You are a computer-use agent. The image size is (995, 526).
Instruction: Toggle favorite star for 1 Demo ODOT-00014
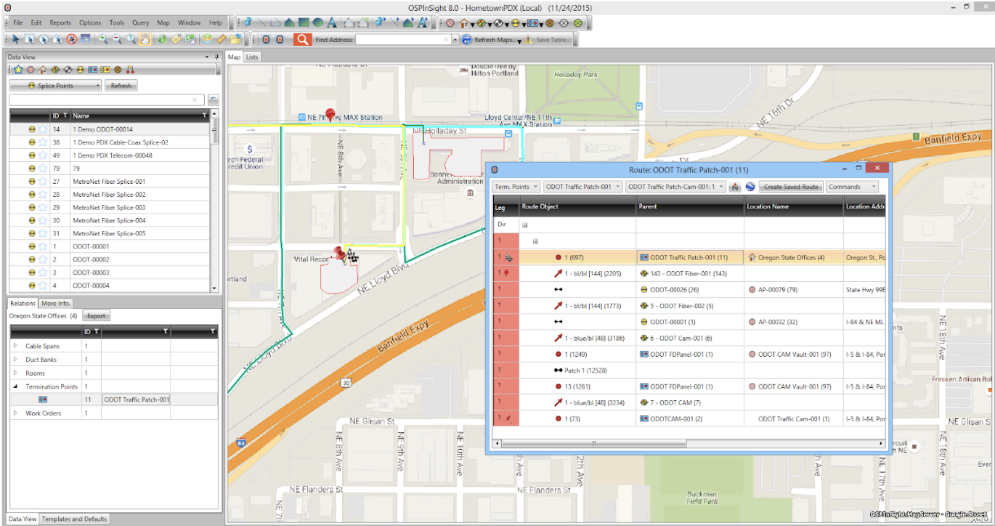[x=42, y=129]
